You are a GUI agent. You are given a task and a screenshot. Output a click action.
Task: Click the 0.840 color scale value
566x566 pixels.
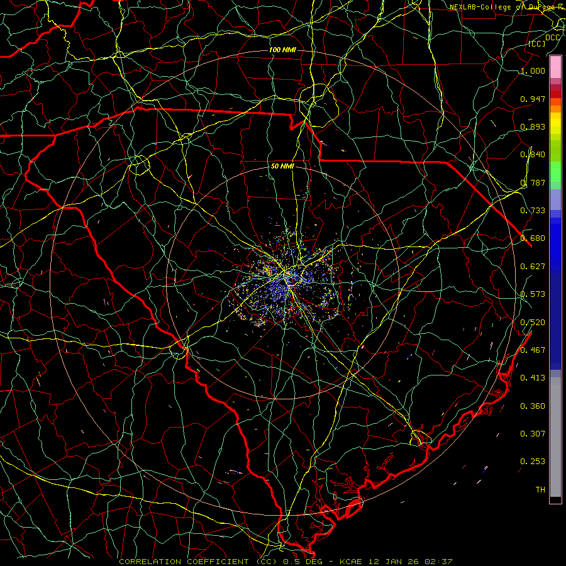533,155
